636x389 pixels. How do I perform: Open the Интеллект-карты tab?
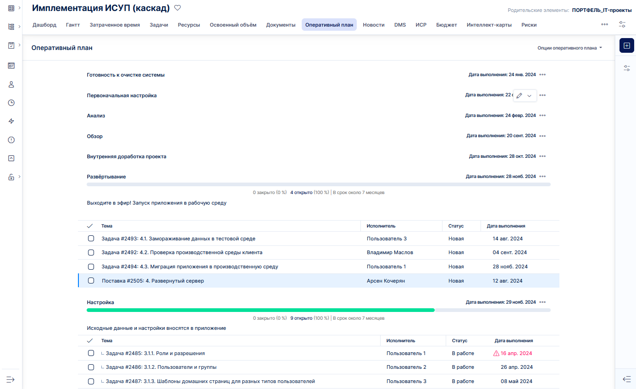click(489, 25)
